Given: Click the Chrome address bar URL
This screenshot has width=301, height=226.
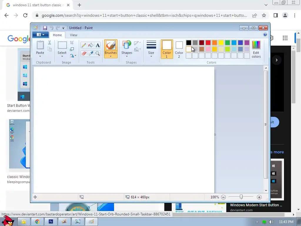Looking at the screenshot, I should [x=144, y=15].
